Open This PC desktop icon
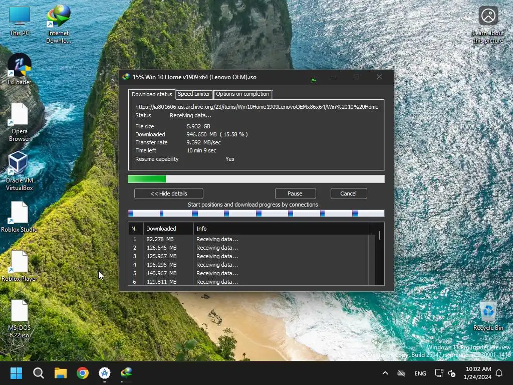This screenshot has height=385, width=513. tap(20, 21)
